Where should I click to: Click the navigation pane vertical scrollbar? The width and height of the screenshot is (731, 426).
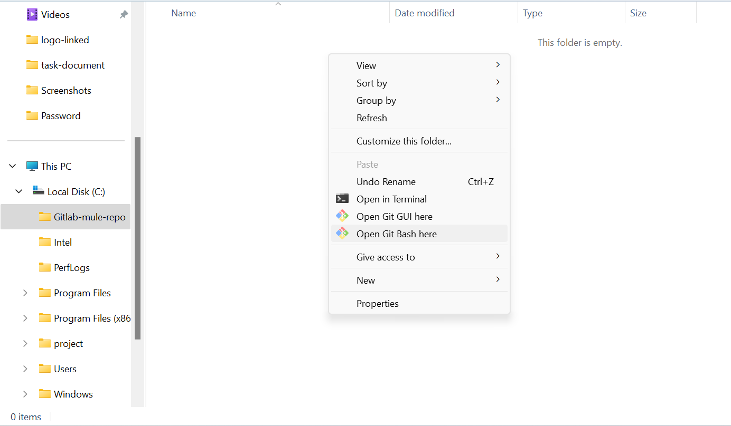coord(138,237)
